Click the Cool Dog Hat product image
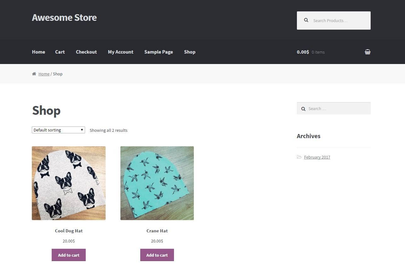Viewport: 405px width, 274px height. [69, 183]
